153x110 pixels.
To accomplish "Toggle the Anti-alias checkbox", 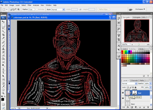I will coord(37,9).
